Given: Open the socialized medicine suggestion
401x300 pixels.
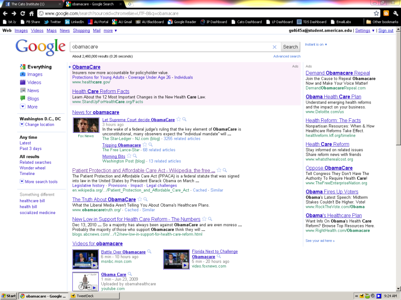Looking at the screenshot, I should 37,213.
